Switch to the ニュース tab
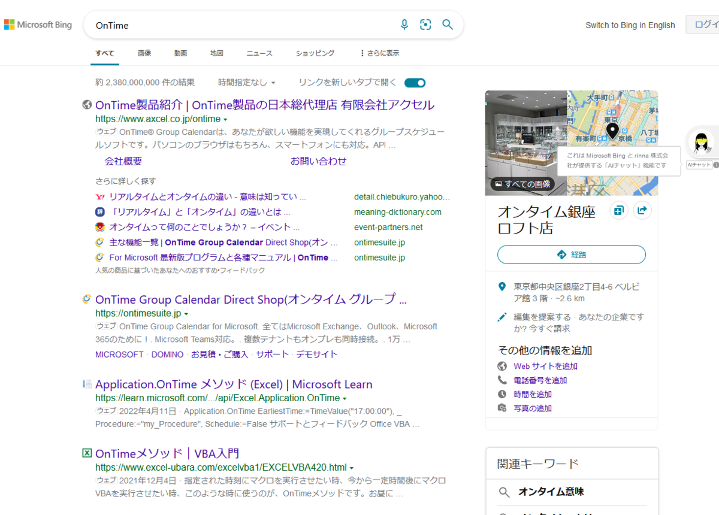 259,53
